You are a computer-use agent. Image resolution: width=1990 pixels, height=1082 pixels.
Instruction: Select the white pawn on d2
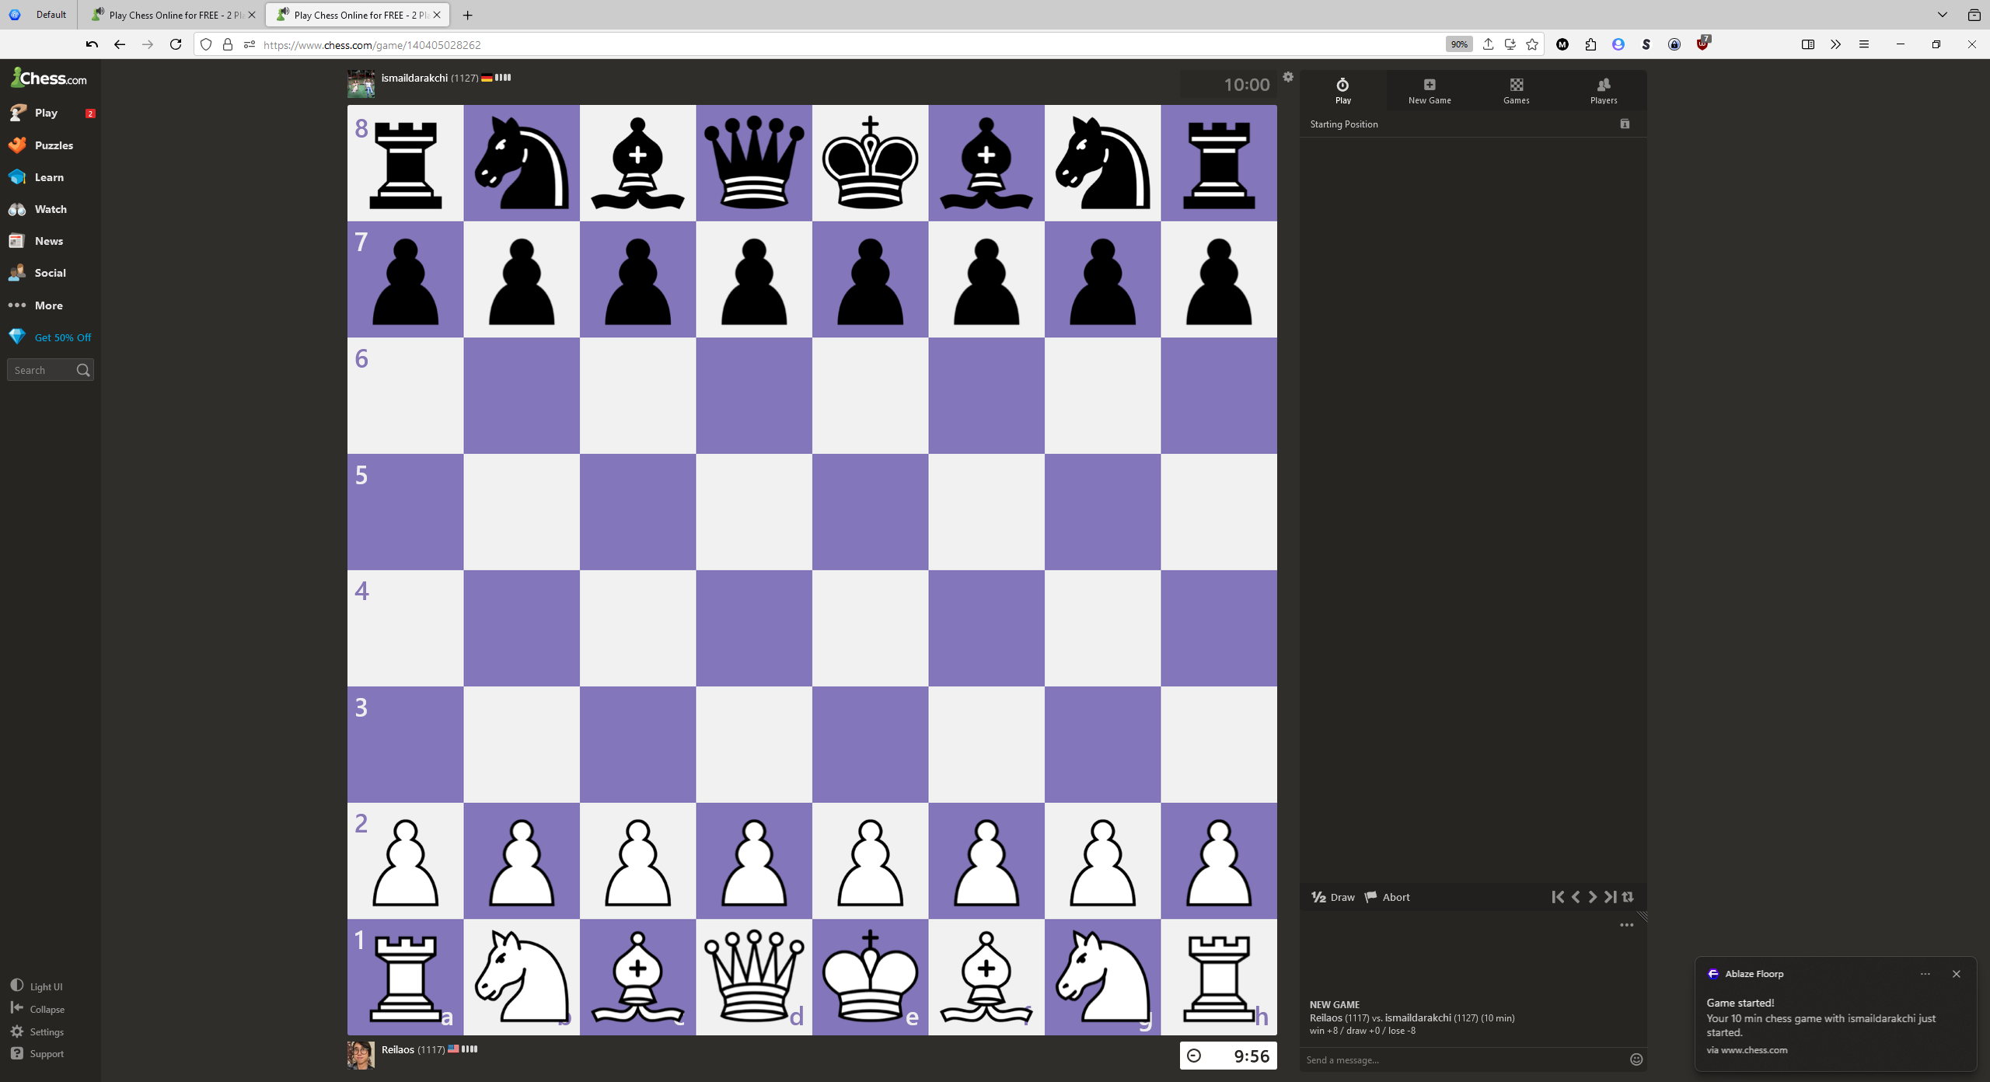(x=754, y=861)
